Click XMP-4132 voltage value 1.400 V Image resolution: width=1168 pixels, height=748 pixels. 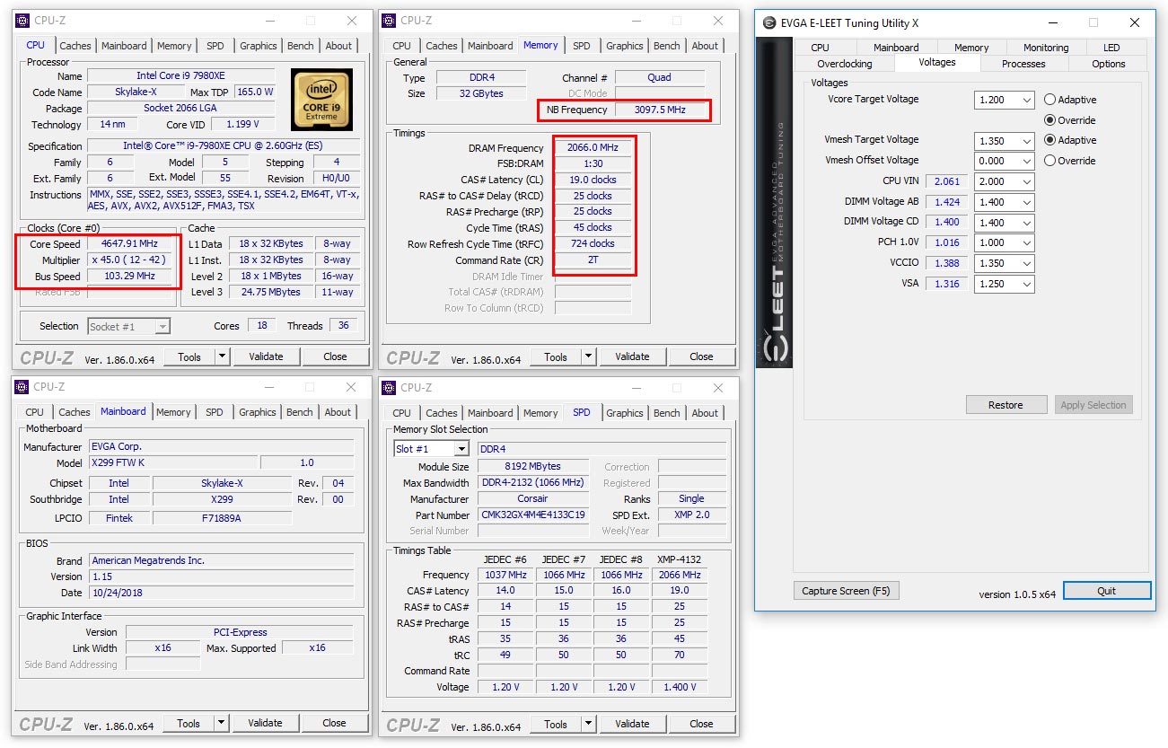(x=680, y=688)
